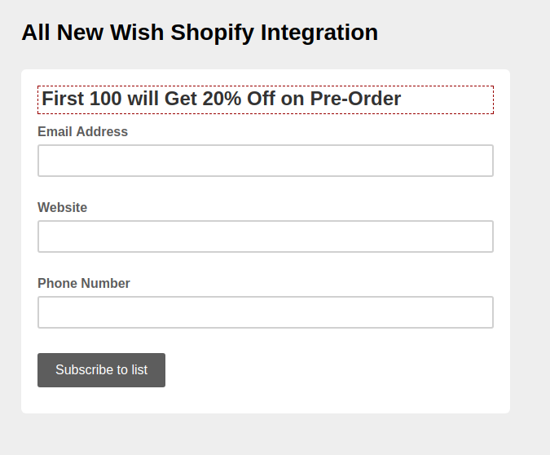This screenshot has width=550, height=455.
Task: Focus the Website text box
Action: tap(265, 236)
